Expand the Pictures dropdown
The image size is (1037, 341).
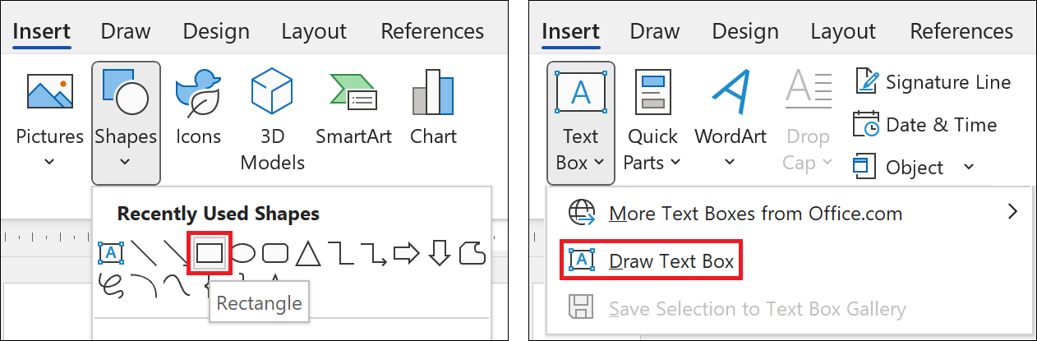point(49,161)
